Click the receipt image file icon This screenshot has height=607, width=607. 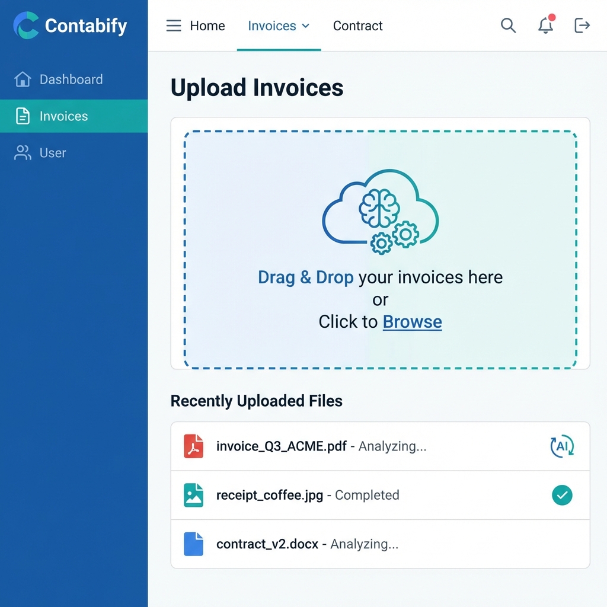tap(193, 495)
